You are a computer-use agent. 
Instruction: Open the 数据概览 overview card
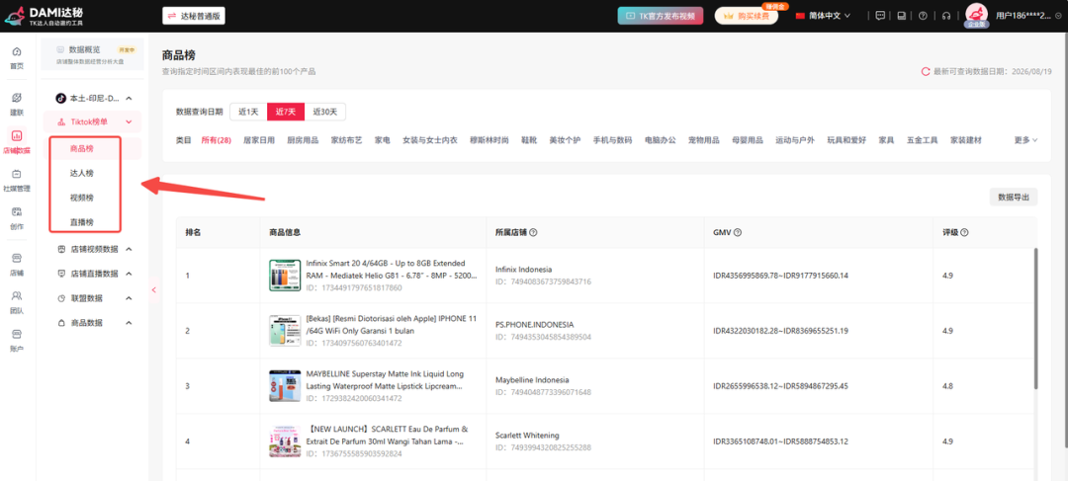pyautogui.click(x=93, y=54)
